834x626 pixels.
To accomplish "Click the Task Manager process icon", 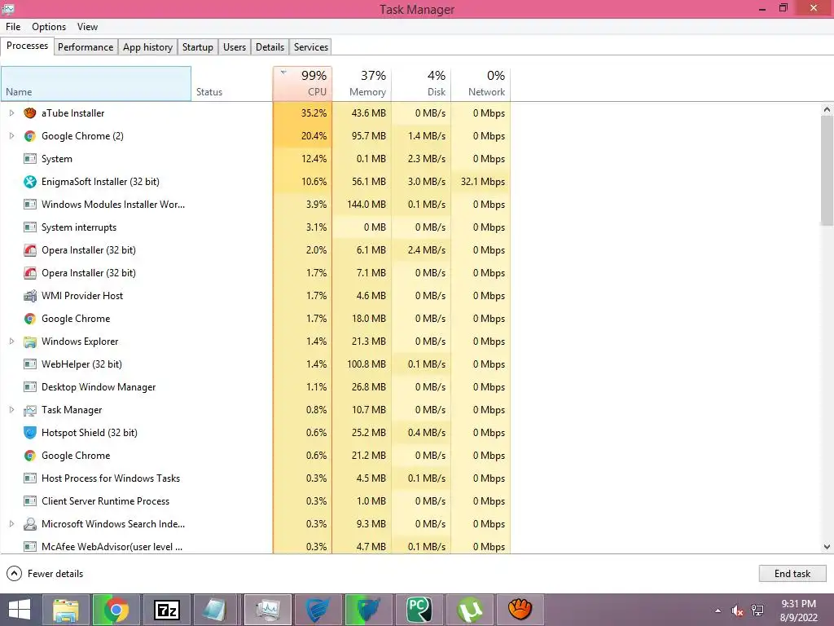I will coord(30,411).
